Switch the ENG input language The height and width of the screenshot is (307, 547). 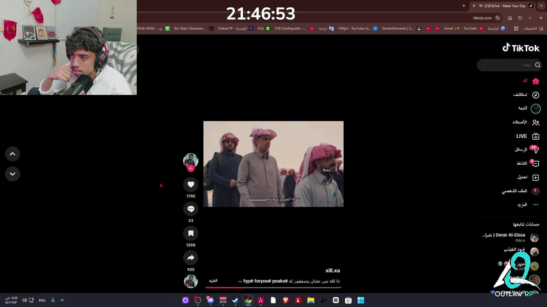42,300
